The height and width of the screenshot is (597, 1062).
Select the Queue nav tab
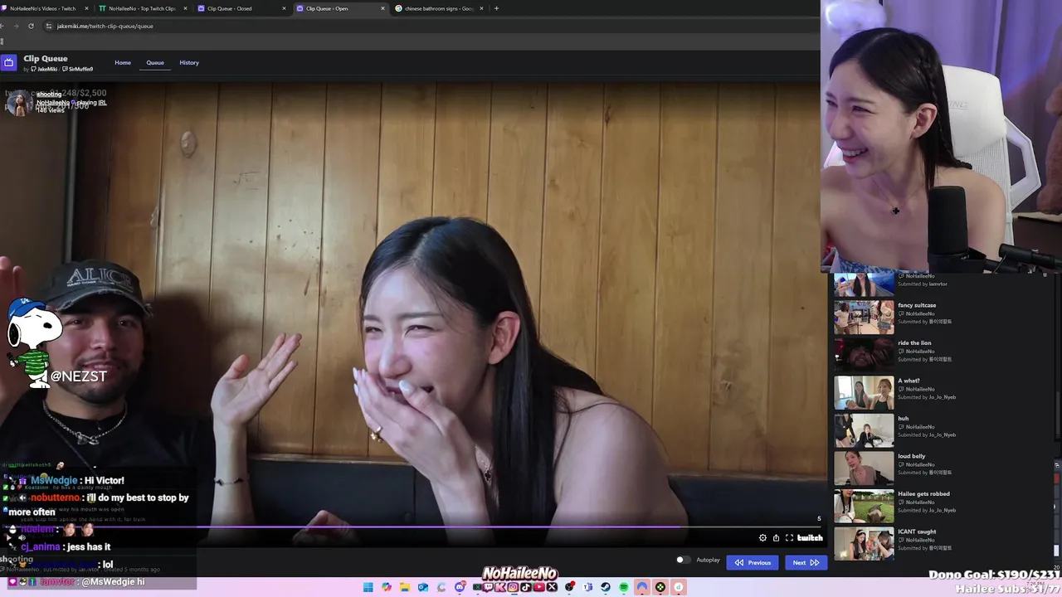click(x=155, y=63)
